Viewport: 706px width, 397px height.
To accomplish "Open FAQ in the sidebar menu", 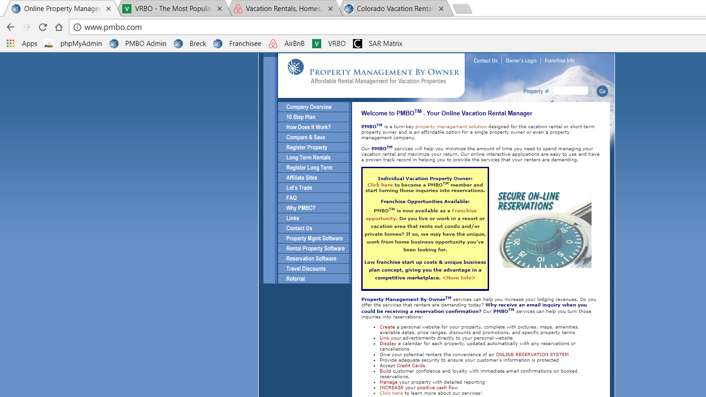I will pos(314,198).
